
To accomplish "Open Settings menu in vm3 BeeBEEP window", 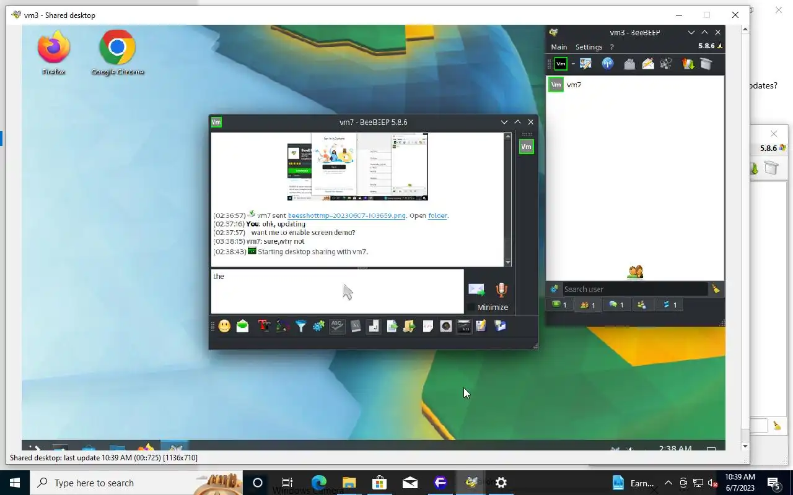I will coord(589,47).
